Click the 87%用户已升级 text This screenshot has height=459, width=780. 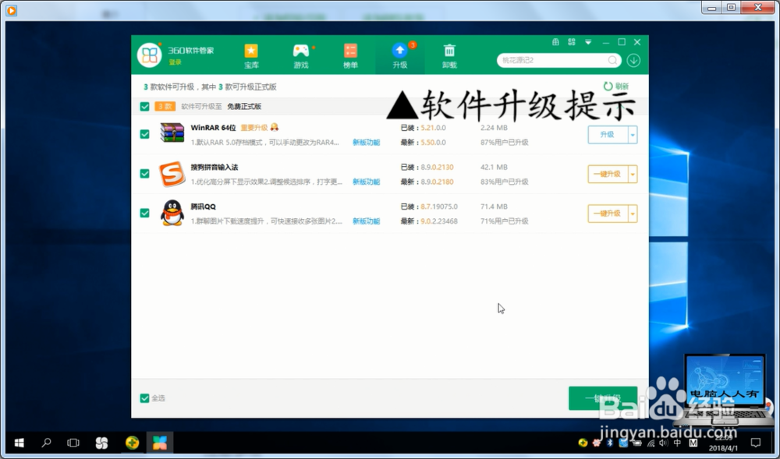pyautogui.click(x=505, y=142)
